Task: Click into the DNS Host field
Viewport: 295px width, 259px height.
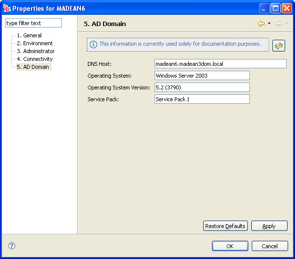Action: (x=220, y=64)
